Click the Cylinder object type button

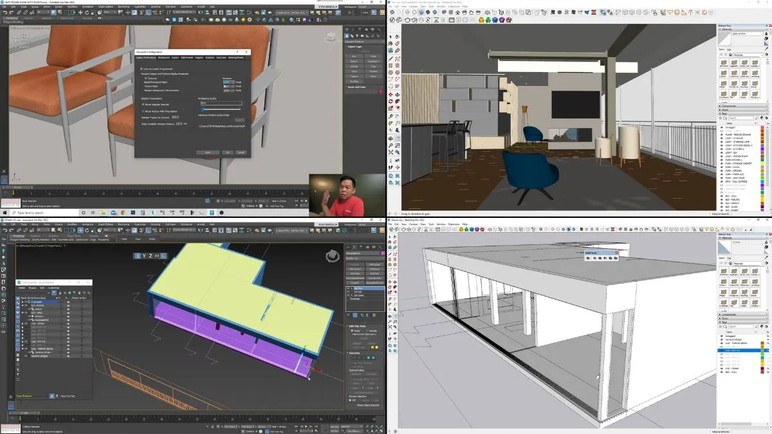pos(354,66)
